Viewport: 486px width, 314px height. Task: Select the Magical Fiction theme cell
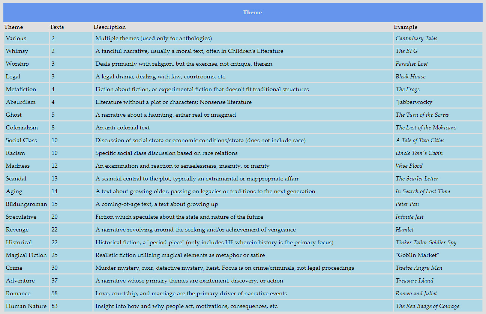click(26, 255)
